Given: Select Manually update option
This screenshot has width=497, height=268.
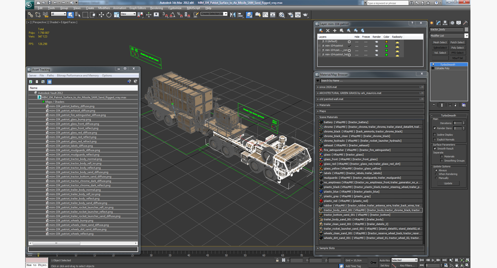Looking at the screenshot, I should (436, 178).
